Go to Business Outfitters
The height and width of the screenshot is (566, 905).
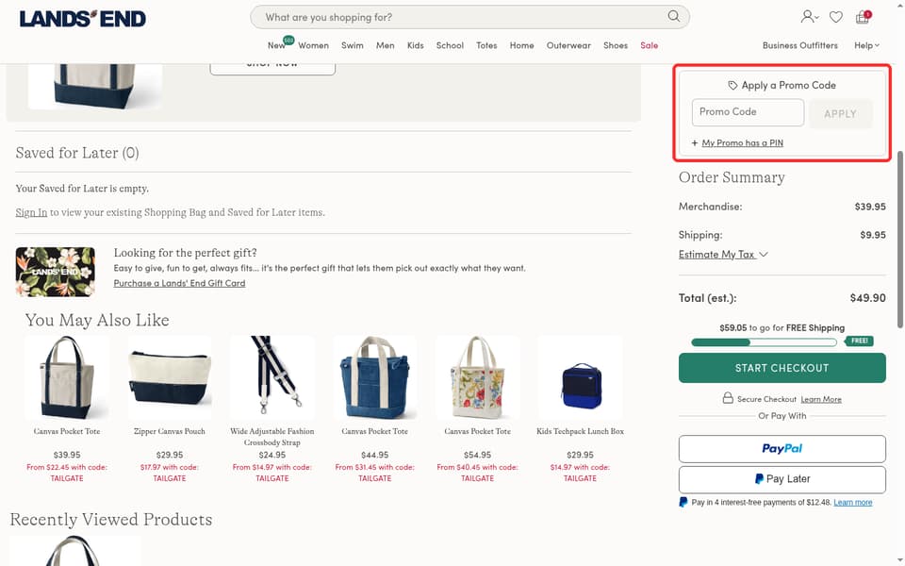click(800, 45)
